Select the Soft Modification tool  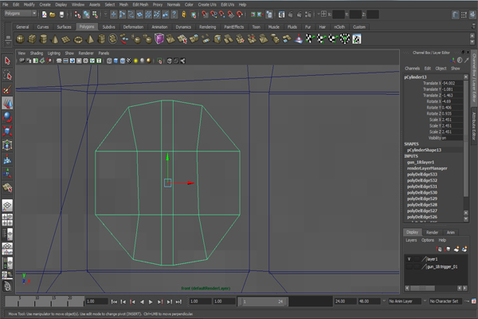[x=7, y=159]
